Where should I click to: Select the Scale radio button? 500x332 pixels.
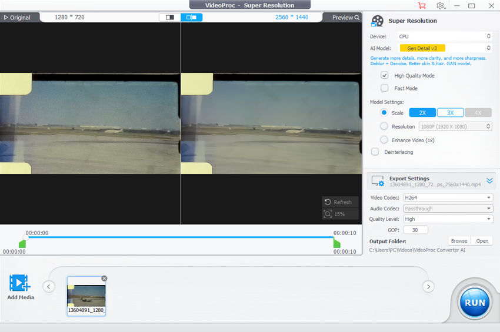(x=384, y=112)
